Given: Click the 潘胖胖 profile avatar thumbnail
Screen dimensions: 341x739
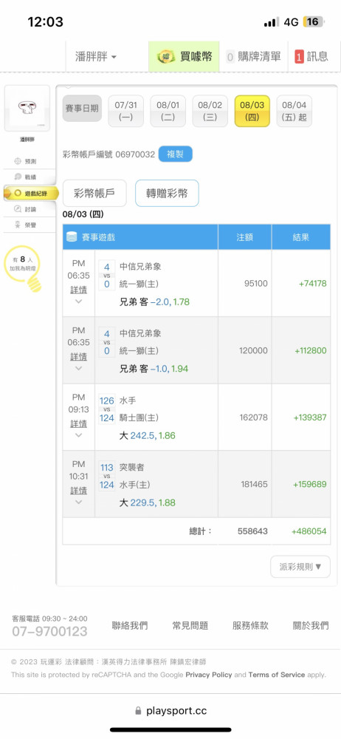Looking at the screenshot, I should (27, 109).
